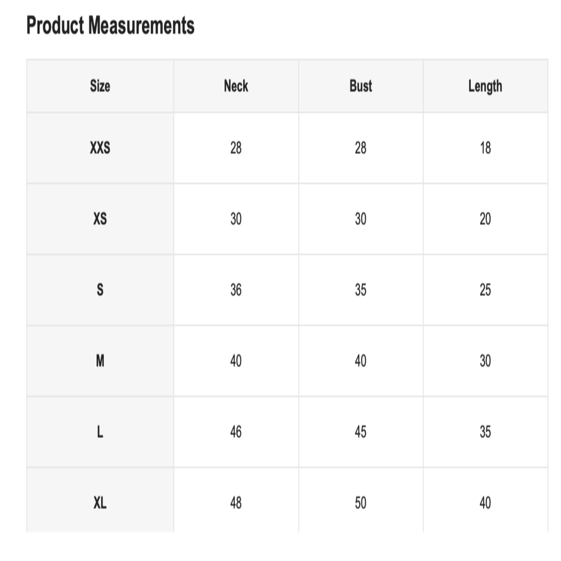
Task: Click the Length column header
Action: 485,86
